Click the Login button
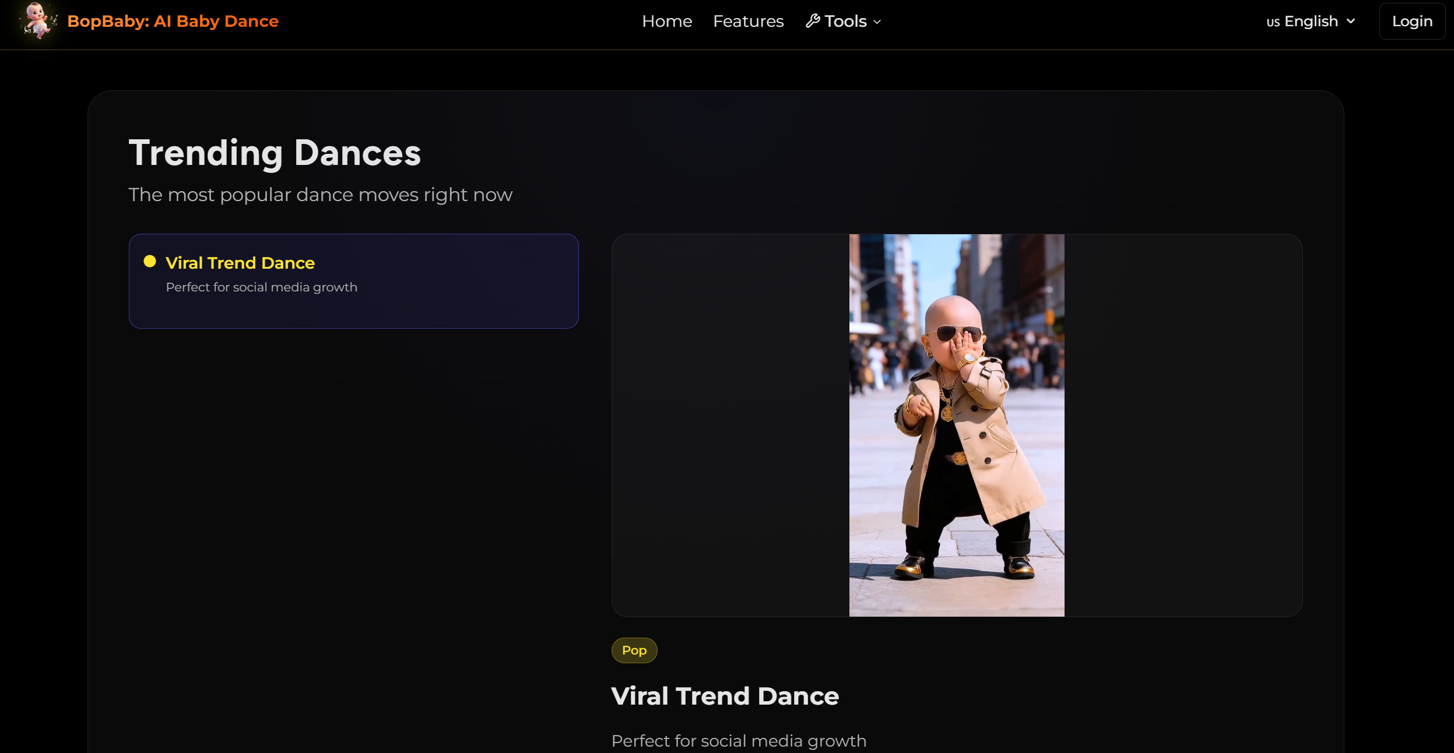Screen dimensions: 1454x753 coord(1411,21)
